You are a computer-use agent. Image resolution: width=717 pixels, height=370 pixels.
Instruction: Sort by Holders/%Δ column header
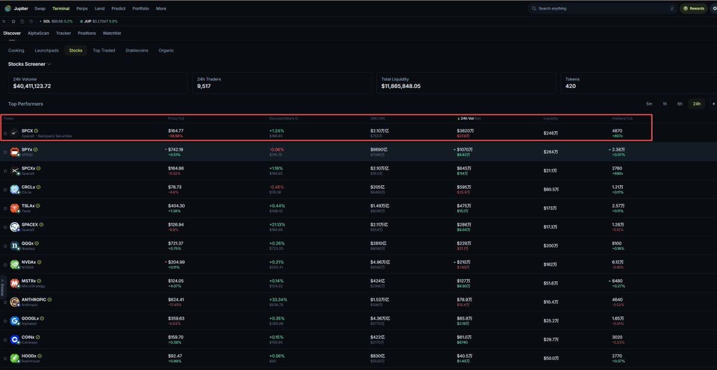[622, 118]
